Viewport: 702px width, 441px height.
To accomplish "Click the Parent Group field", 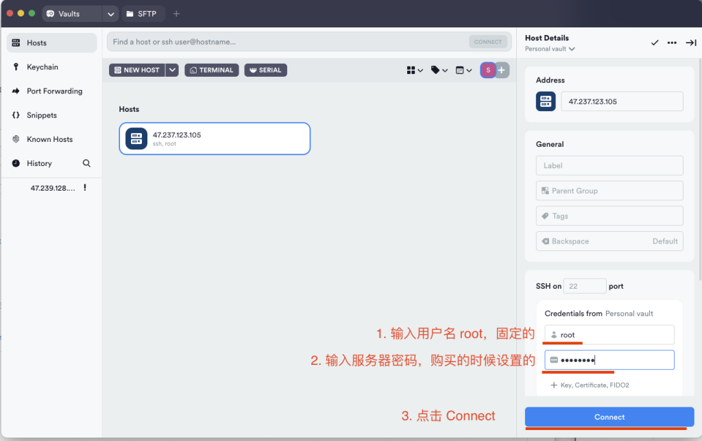I will click(x=609, y=191).
